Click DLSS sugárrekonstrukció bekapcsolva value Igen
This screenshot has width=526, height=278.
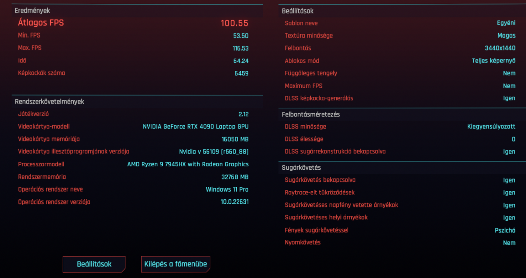pos(509,152)
